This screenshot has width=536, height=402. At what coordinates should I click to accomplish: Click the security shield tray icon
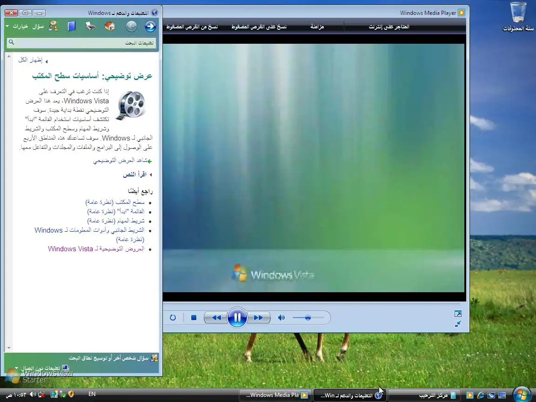tap(71, 394)
